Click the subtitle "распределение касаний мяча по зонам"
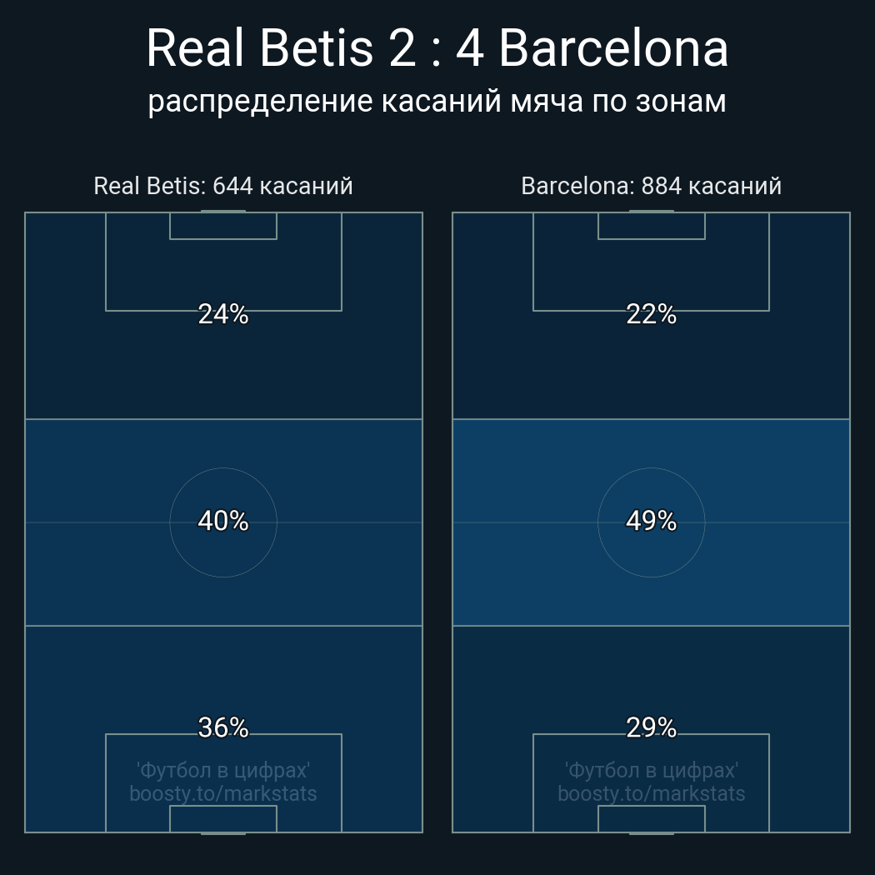Screen dimensions: 875x875 pyautogui.click(x=437, y=101)
